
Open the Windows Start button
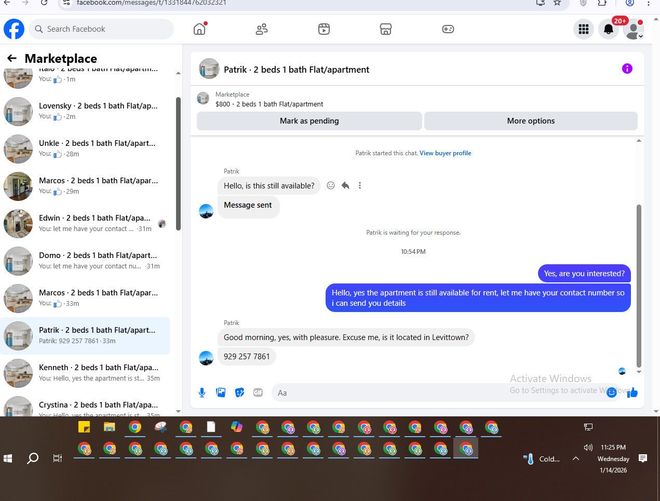coord(8,458)
